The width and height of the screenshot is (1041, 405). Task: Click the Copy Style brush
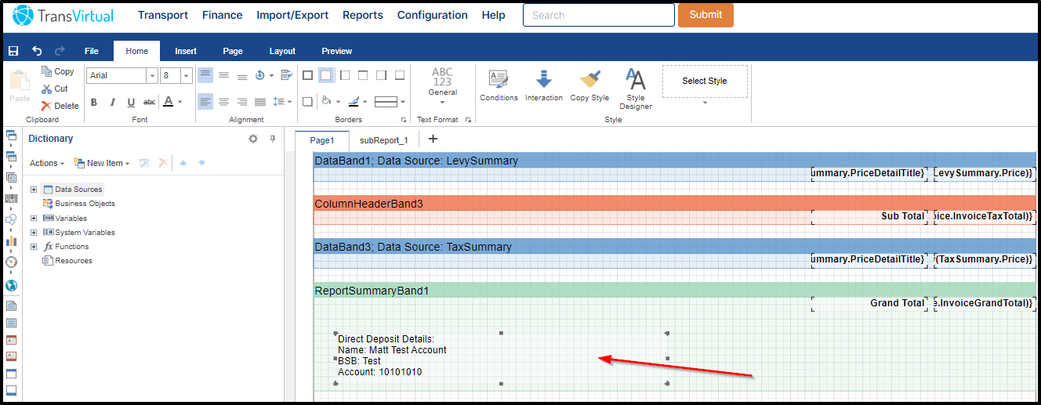coord(589,86)
